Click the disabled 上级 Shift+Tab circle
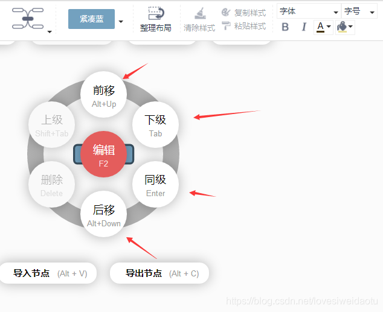Viewport: 383px width, 312px height. [x=51, y=124]
